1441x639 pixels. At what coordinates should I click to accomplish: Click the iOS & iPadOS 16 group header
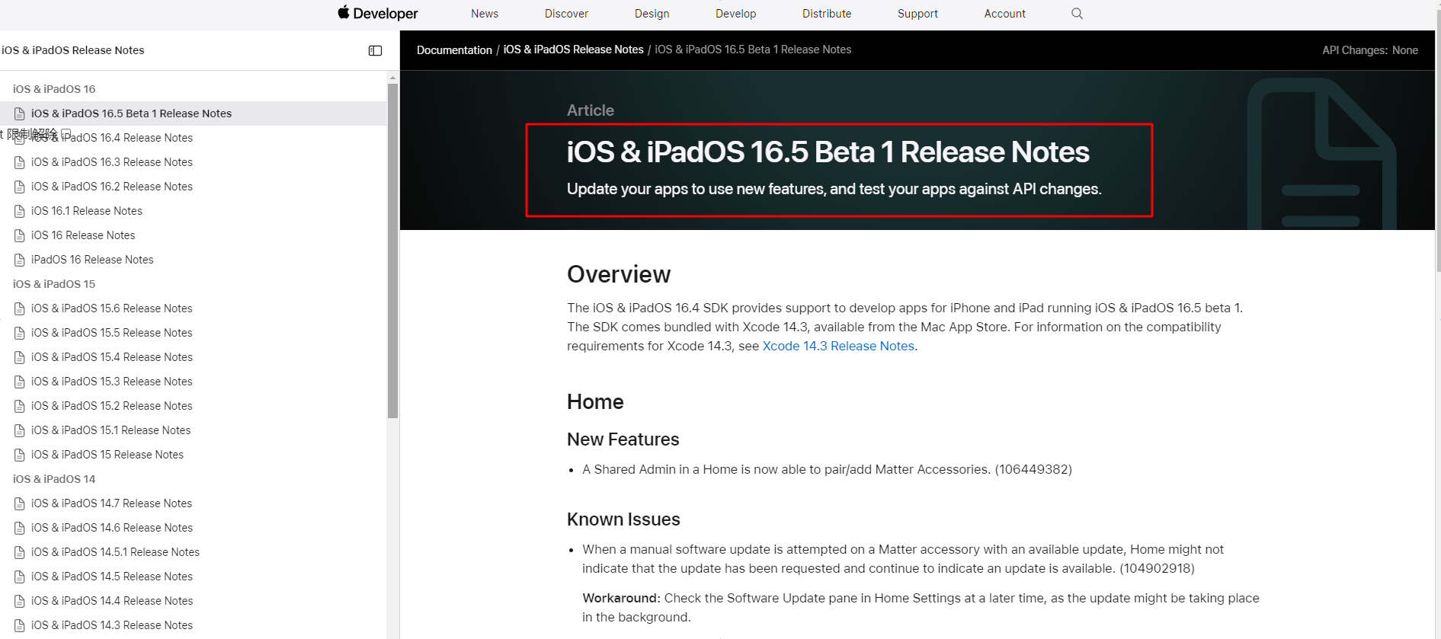[54, 89]
